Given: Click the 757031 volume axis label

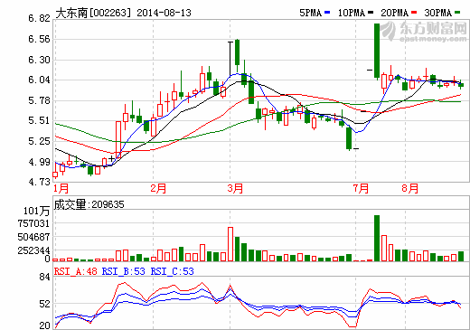Looking at the screenshot, I should point(33,224).
